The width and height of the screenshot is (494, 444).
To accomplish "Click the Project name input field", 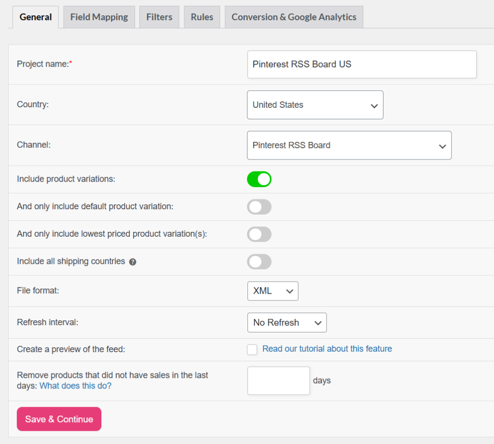I will click(x=362, y=64).
